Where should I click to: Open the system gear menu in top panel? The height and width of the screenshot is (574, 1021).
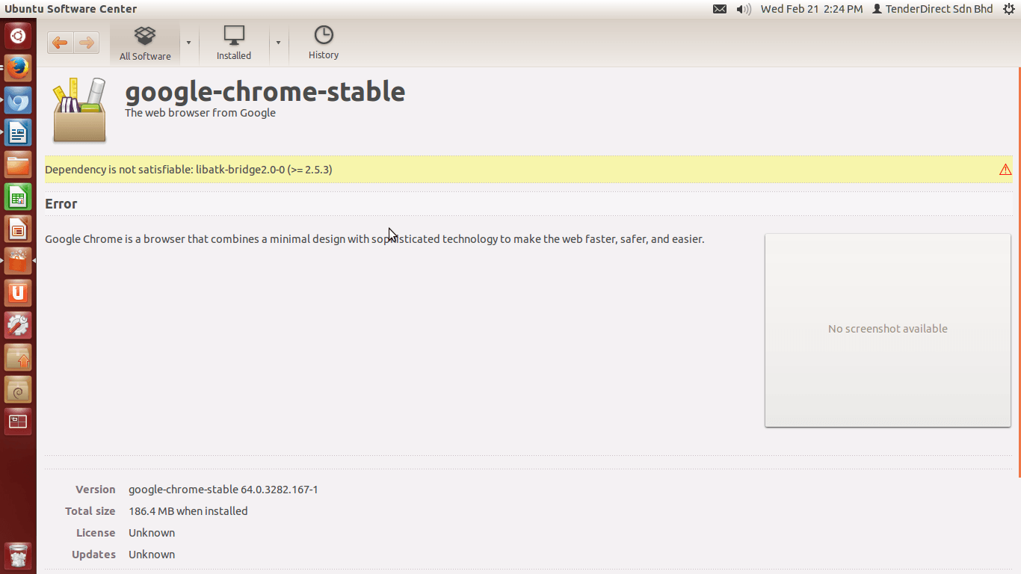point(1008,9)
